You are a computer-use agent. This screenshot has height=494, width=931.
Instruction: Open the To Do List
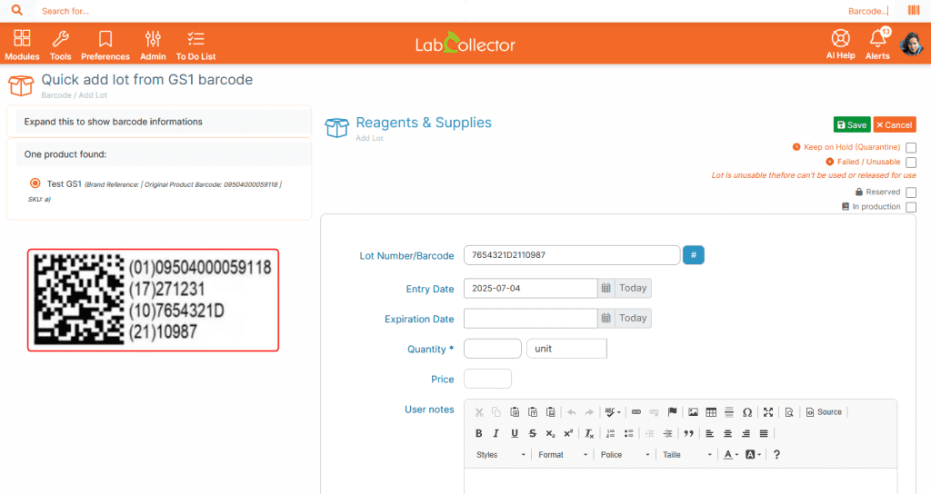196,45
